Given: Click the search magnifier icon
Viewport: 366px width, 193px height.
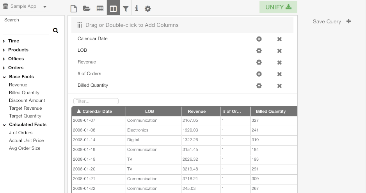Looking at the screenshot, I should pos(55,30).
